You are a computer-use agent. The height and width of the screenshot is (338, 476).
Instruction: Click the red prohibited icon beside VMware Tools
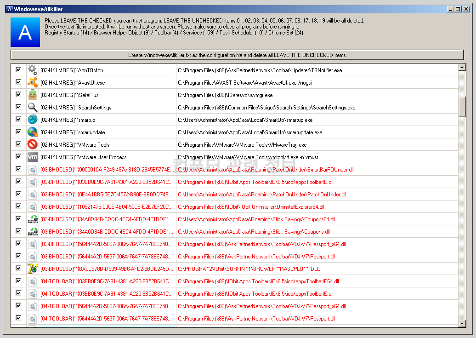[x=33, y=145]
